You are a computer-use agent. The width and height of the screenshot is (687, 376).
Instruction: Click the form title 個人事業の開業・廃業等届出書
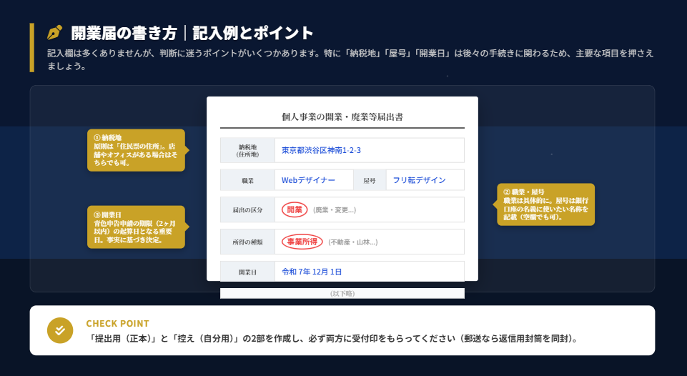pyautogui.click(x=342, y=117)
